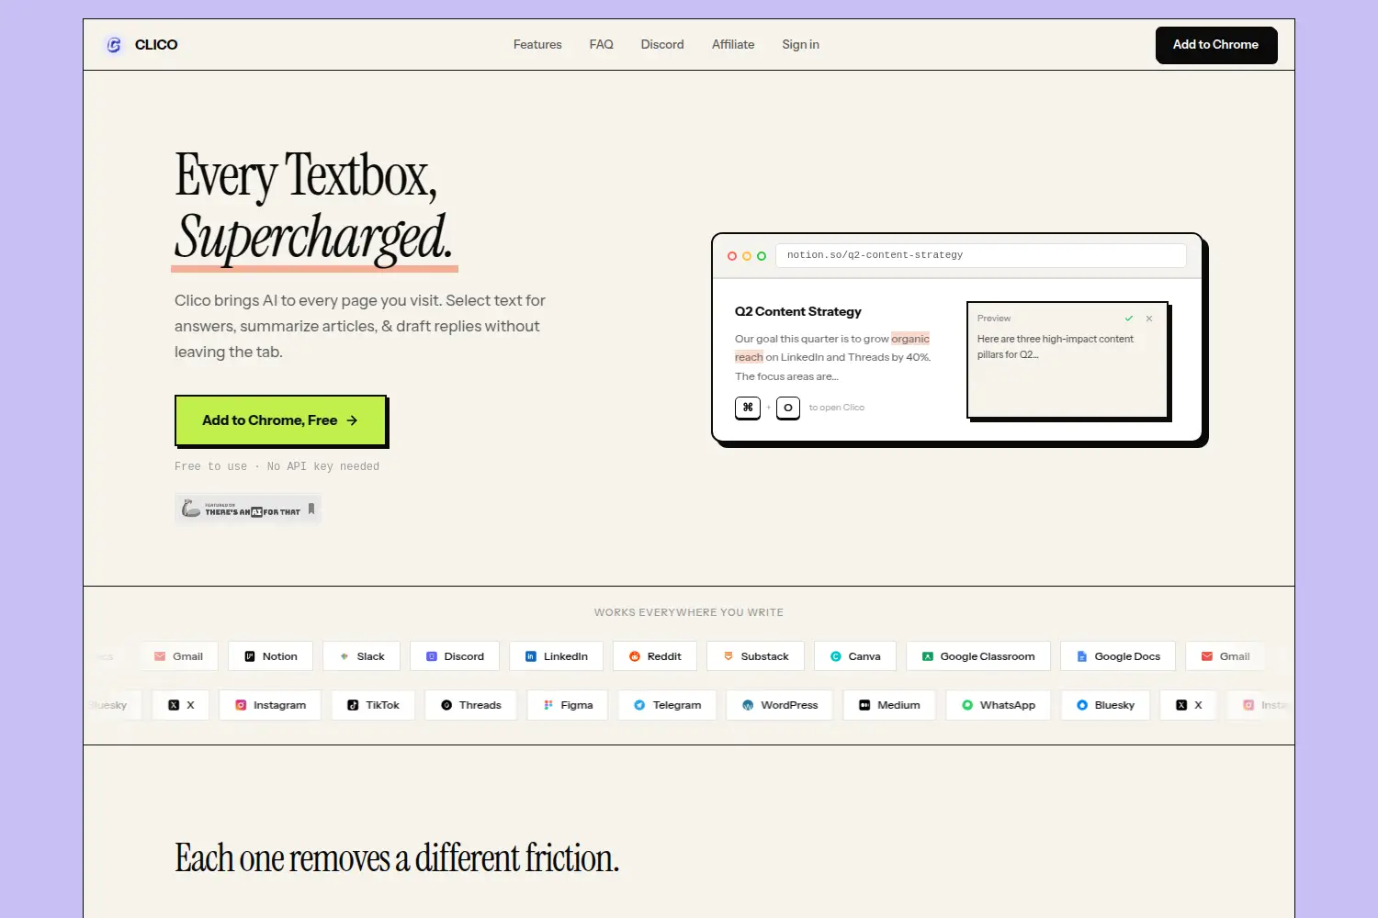Click the 'Each one removes a different friction.' heading
Viewport: 1378px width, 918px height.
(x=397, y=858)
